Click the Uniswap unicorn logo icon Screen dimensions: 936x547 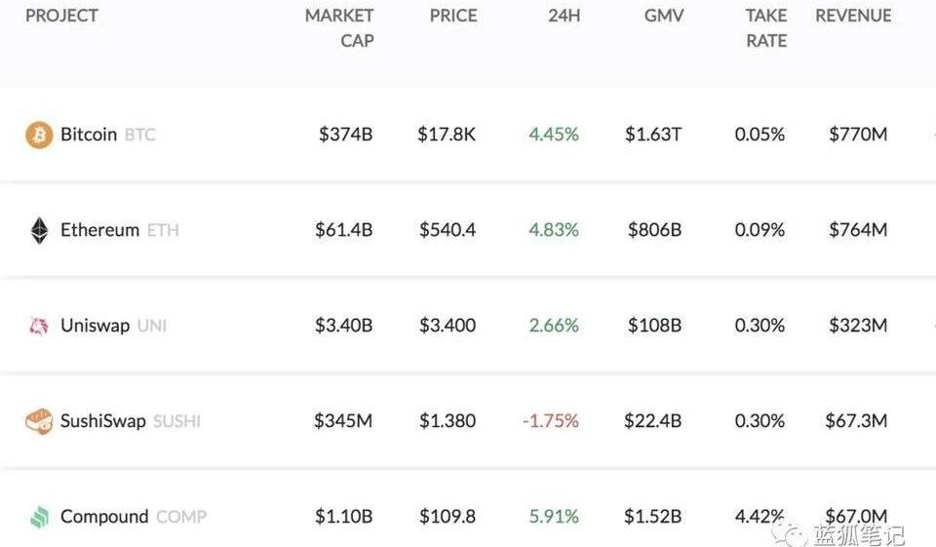click(39, 326)
